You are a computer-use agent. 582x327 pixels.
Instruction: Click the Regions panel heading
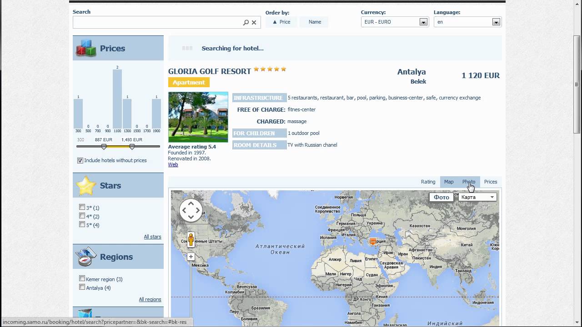point(116,257)
